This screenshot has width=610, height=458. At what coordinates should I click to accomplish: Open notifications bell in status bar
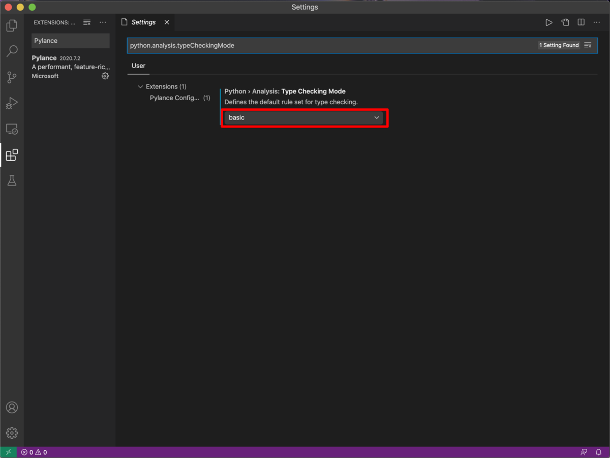click(x=599, y=452)
